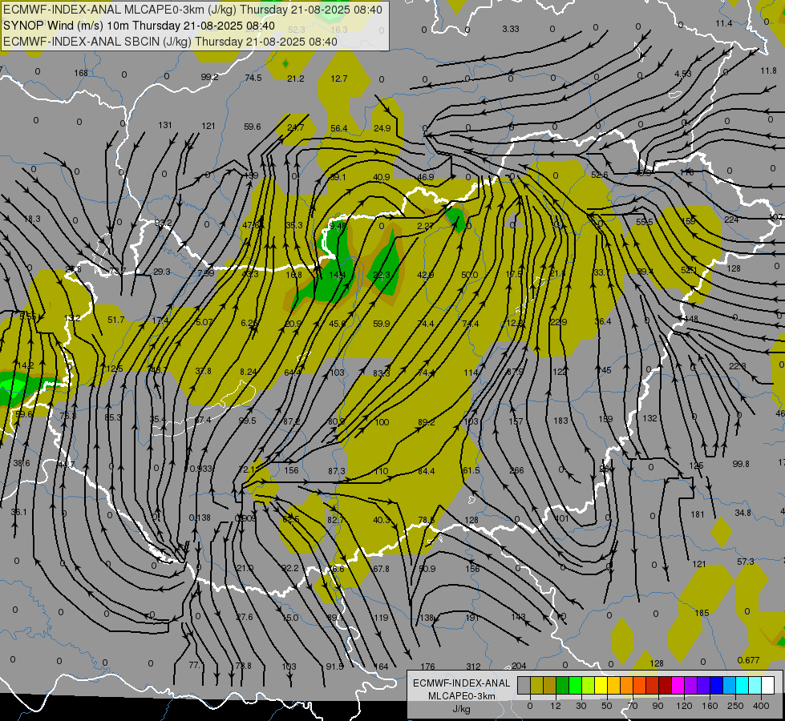Click the legend tick label 160
Viewport: 785px width, 721px height.
click(710, 706)
